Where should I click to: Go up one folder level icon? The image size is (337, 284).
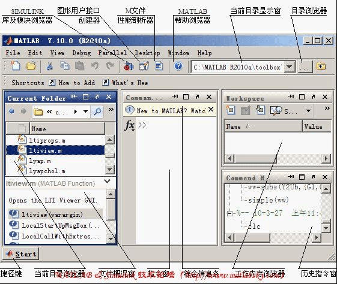pyautogui.click(x=321, y=67)
